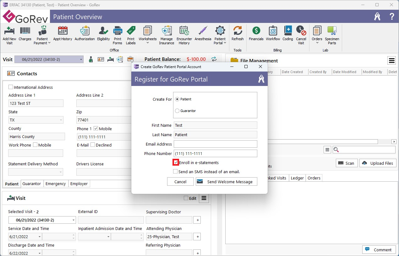Open the Coding tool
399x256 pixels.
pyautogui.click(x=288, y=33)
